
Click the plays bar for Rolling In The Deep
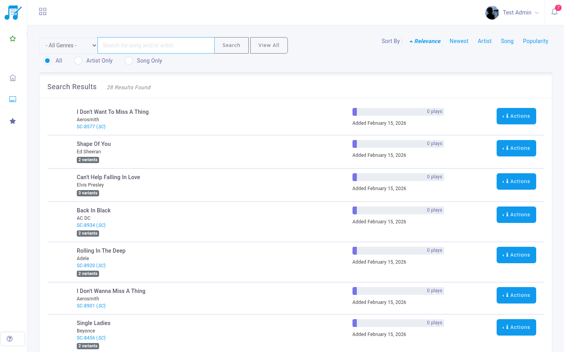tap(398, 251)
